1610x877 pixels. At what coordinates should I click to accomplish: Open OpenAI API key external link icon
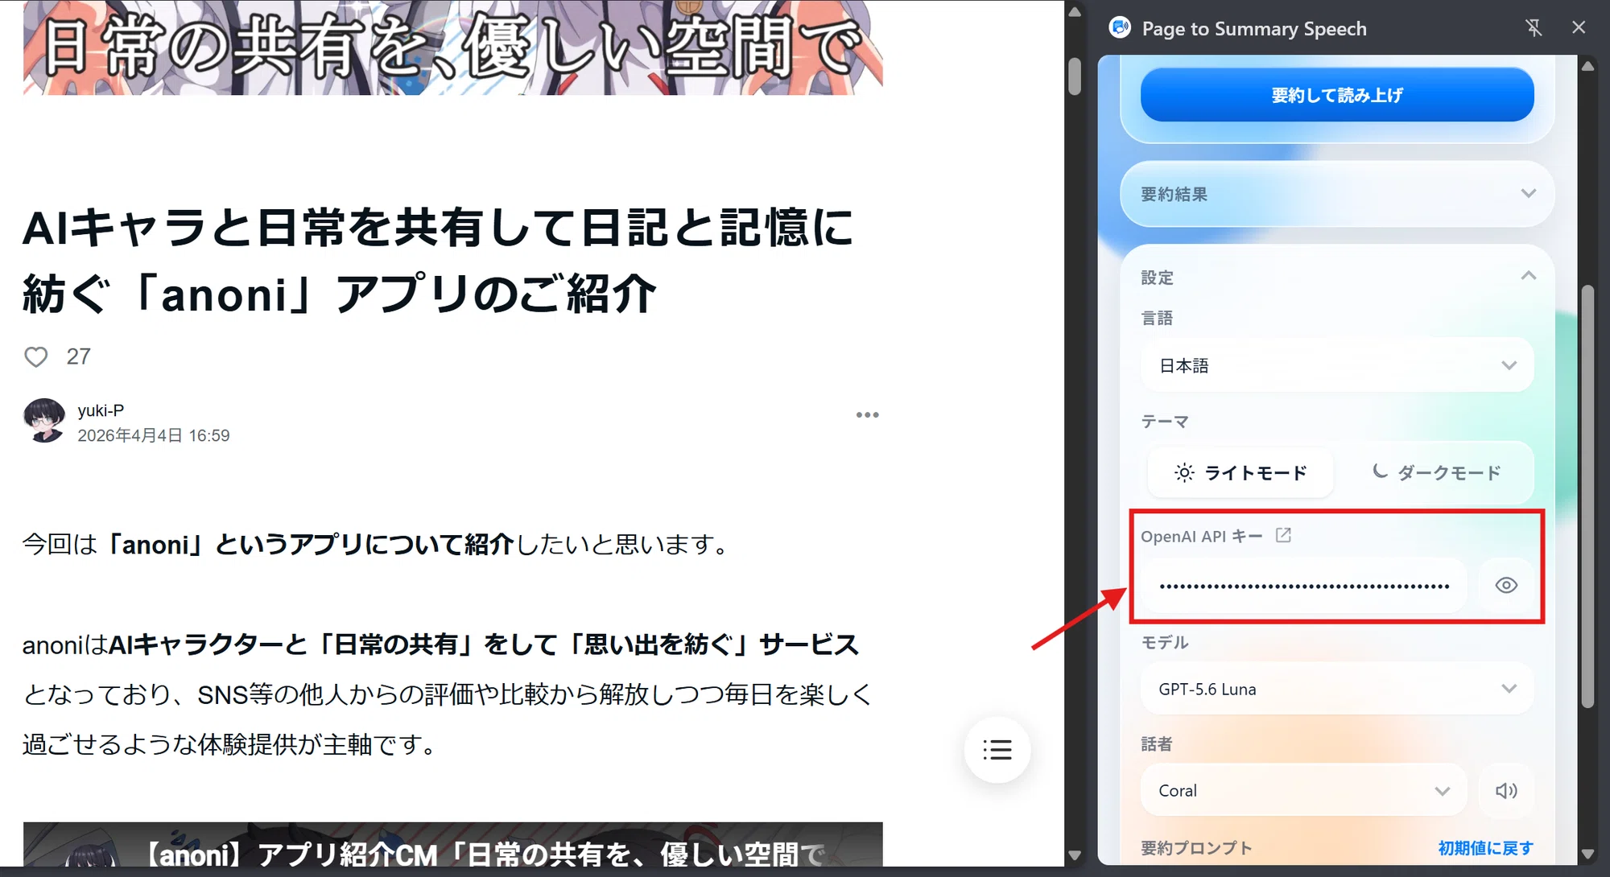1283,535
